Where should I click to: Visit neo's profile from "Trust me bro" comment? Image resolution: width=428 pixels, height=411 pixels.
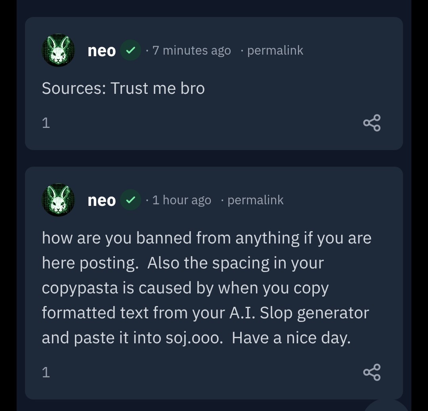pos(101,51)
